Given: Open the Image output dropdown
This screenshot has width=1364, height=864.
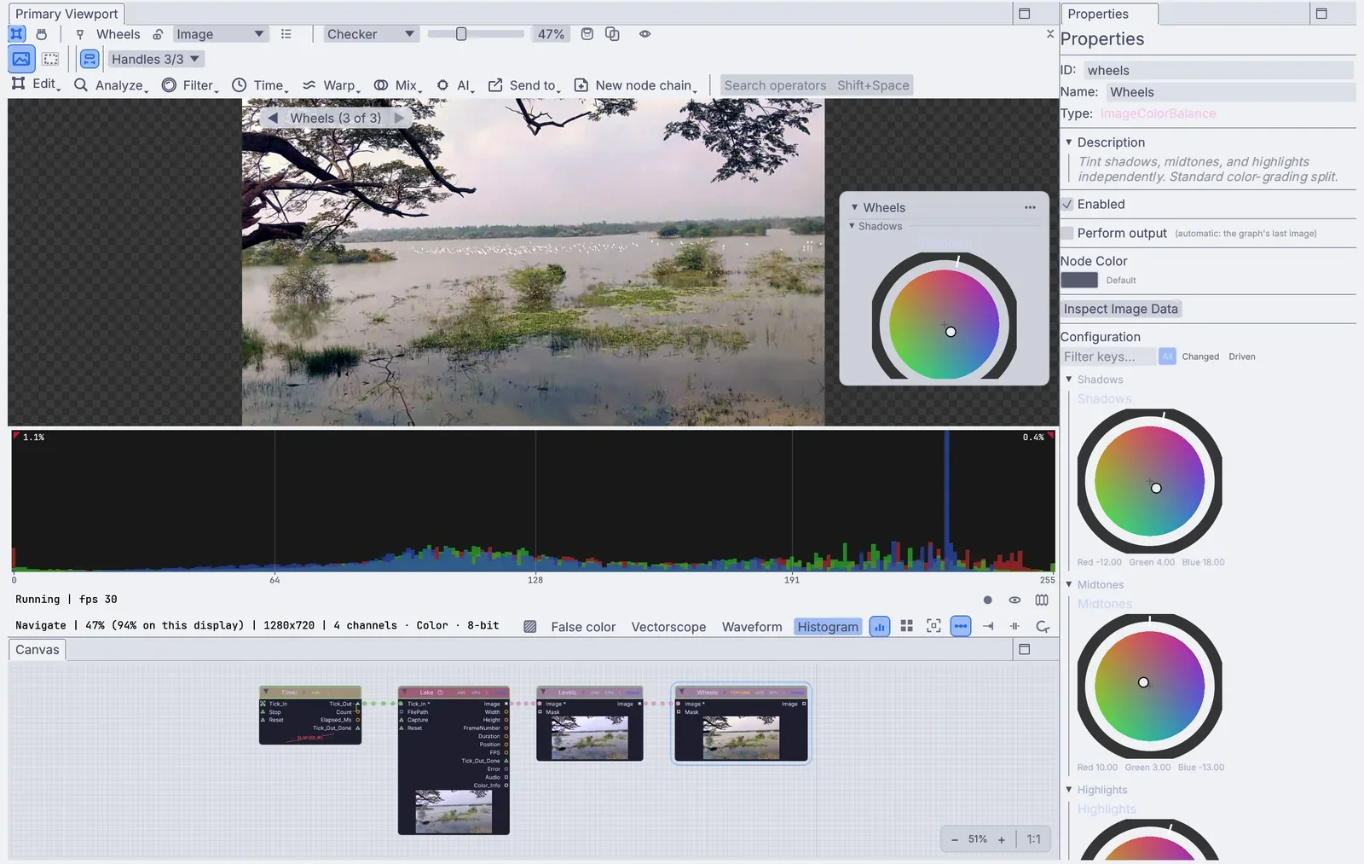Looking at the screenshot, I should [x=221, y=34].
